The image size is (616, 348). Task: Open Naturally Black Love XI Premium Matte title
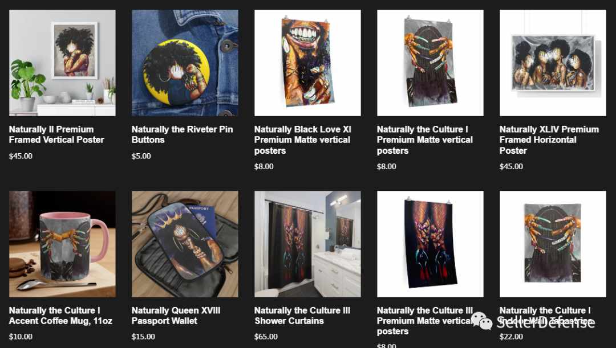click(x=303, y=140)
